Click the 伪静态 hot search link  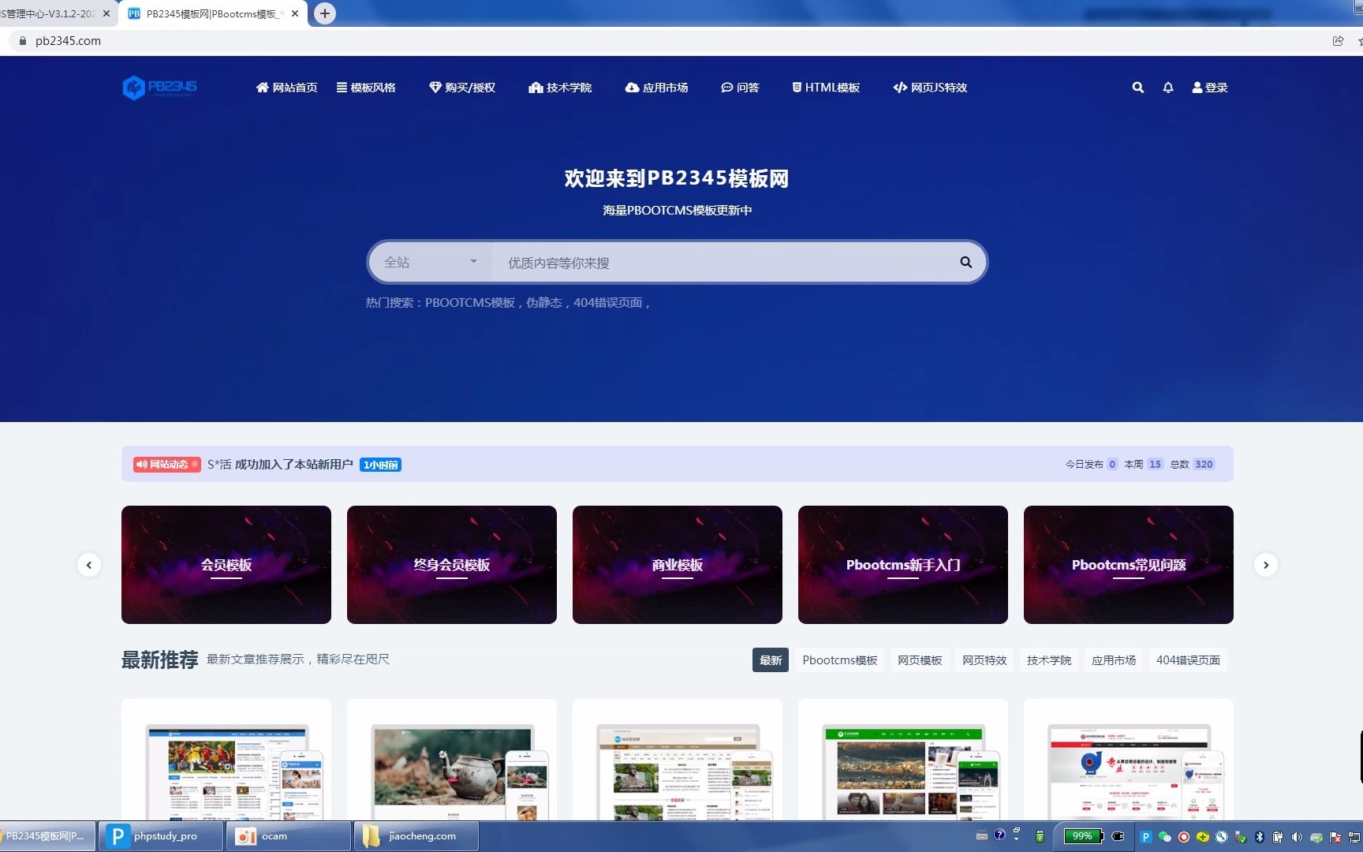pyautogui.click(x=549, y=302)
